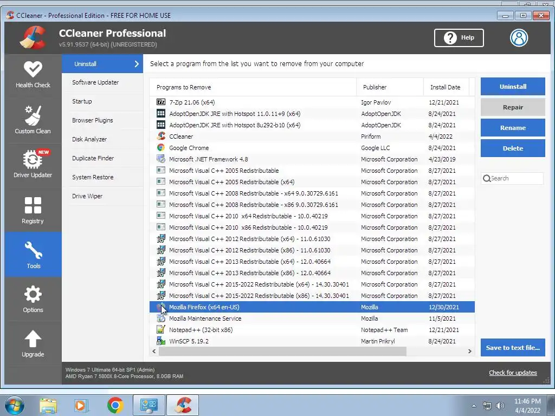Screen dimensions: 555x416
Task: Select Microsoft Visual C++ 2005 Redistributable (x64)
Action: coord(312,182)
